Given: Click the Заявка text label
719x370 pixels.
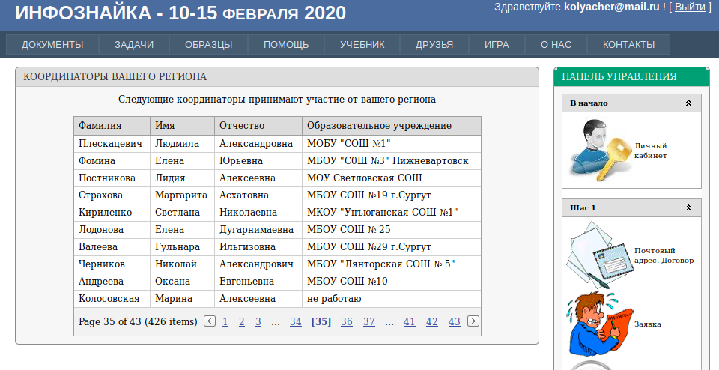Looking at the screenshot, I should (647, 324).
